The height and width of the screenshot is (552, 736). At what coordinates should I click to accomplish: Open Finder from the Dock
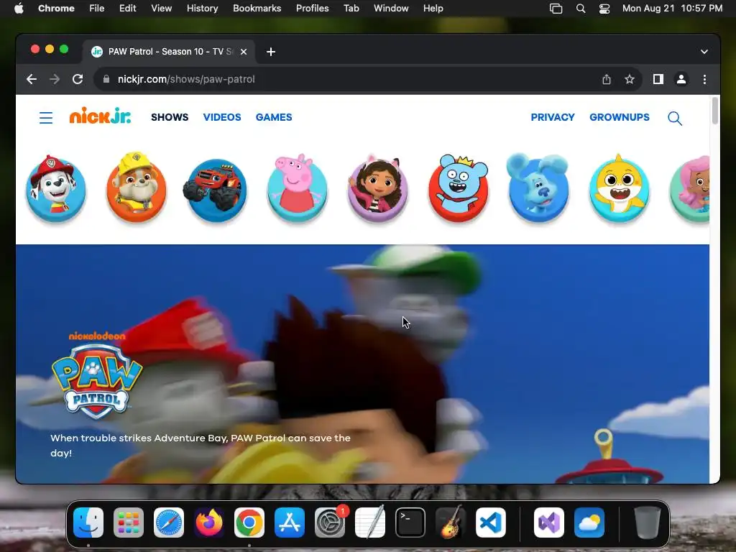pyautogui.click(x=88, y=523)
